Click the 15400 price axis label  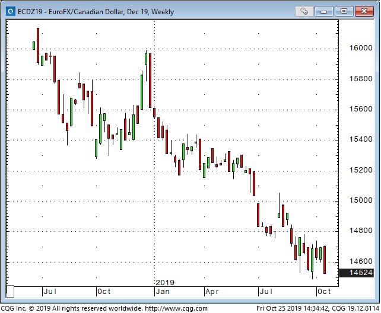coord(361,139)
